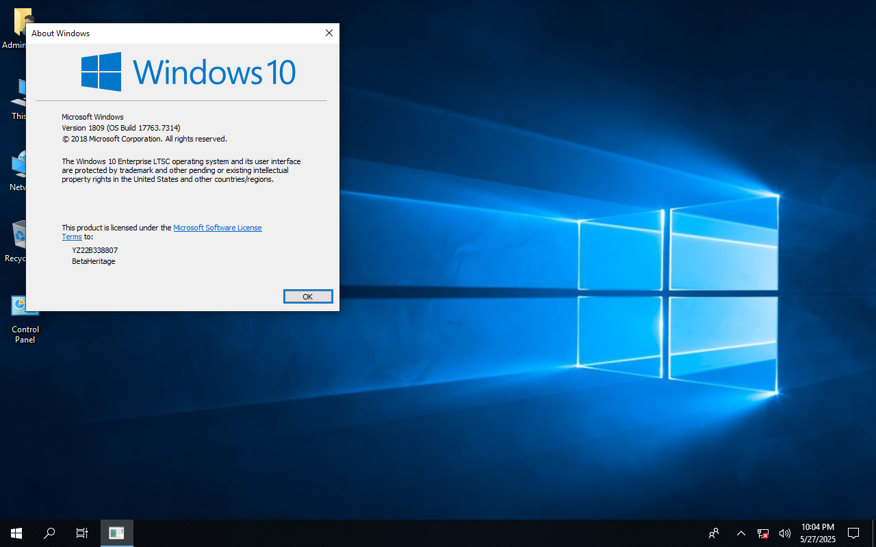This screenshot has height=547, width=876.
Task: Select the Recycle Bin desktop icon
Action: 15,241
